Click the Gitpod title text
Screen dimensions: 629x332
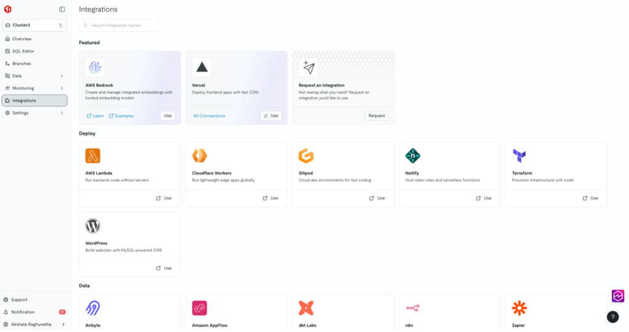coord(306,173)
